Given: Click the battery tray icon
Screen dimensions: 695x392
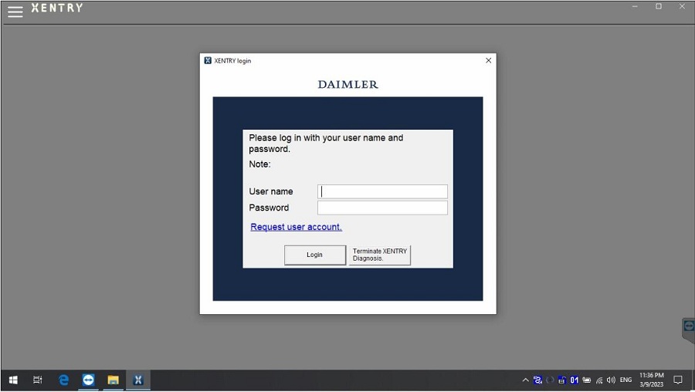Looking at the screenshot, I should click(586, 380).
